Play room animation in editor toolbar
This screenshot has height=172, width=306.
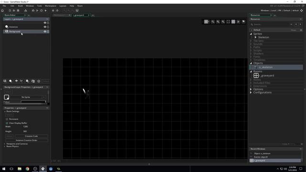(x=238, y=22)
